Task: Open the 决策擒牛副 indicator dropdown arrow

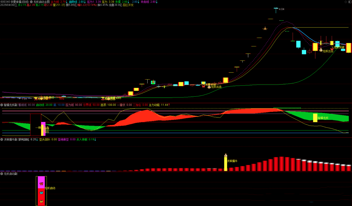Action: coord(2,139)
